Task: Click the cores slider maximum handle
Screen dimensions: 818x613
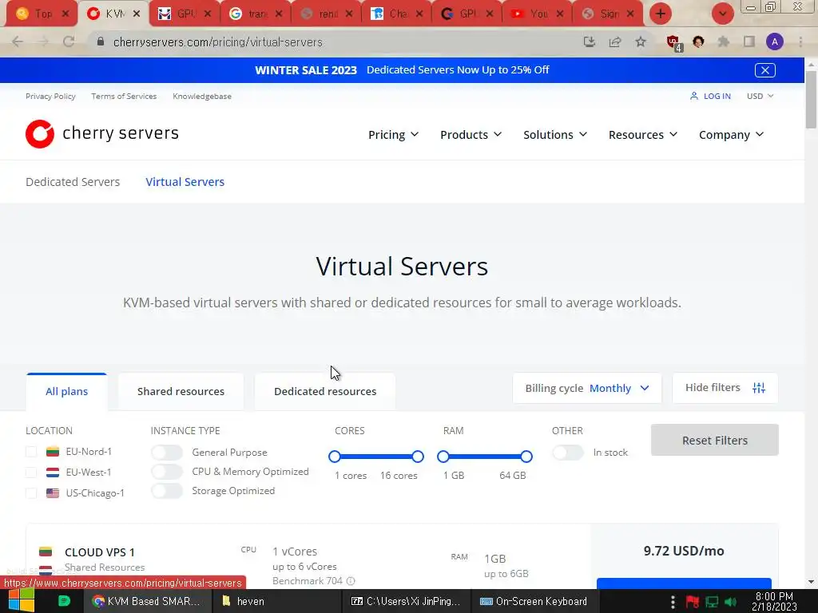Action: [417, 457]
